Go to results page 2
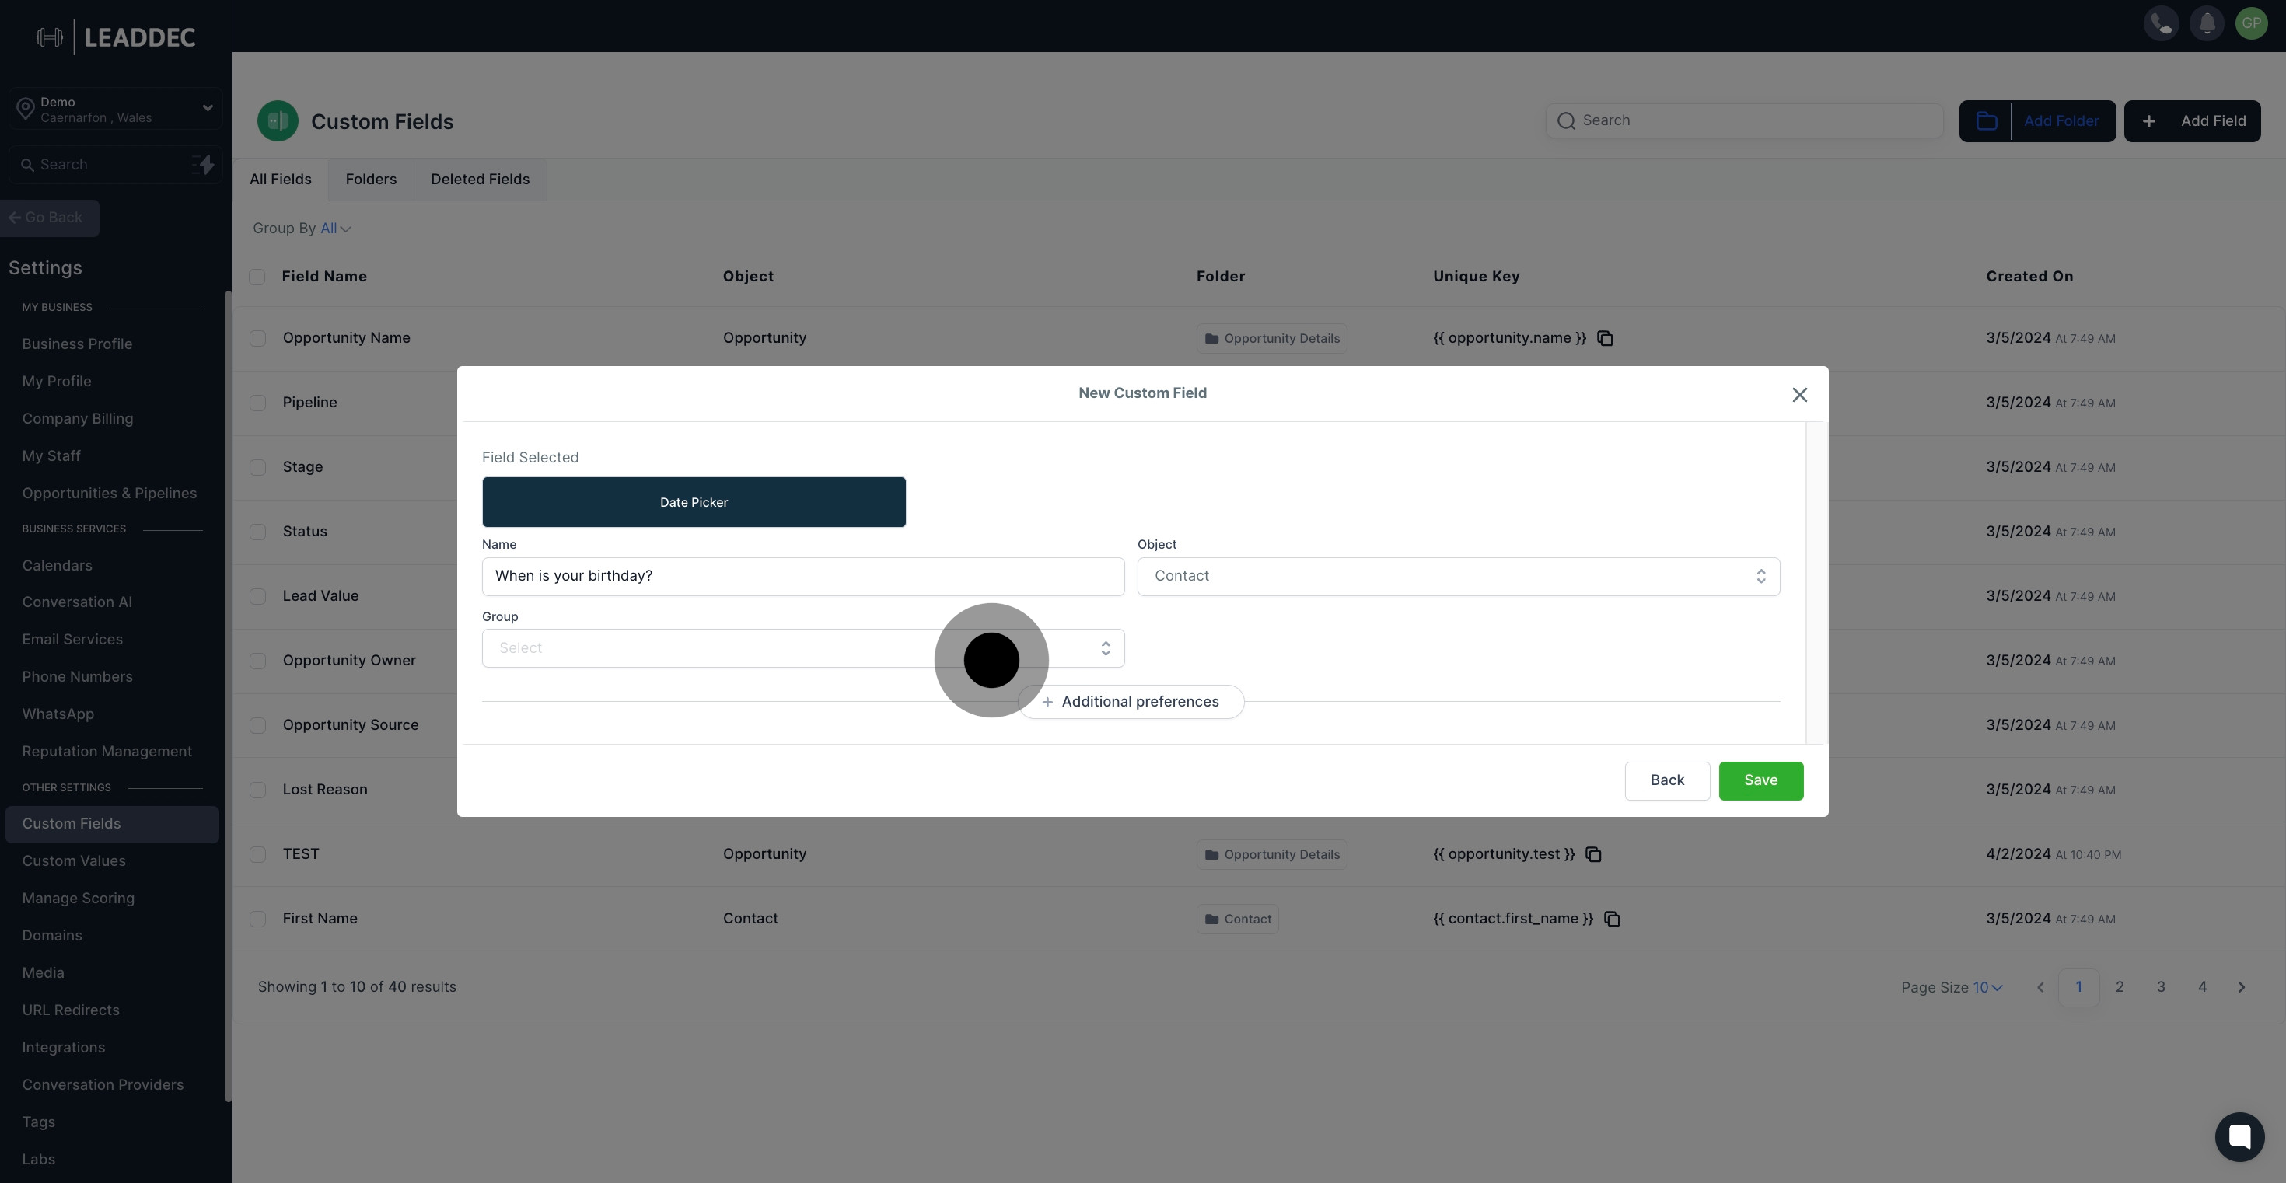 point(2119,987)
